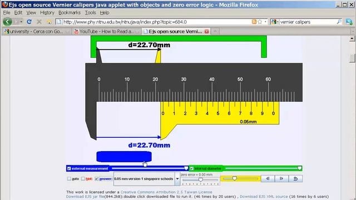The height and width of the screenshot is (200, 356).
Task: Enable the hint checkbox
Action: 83,179
